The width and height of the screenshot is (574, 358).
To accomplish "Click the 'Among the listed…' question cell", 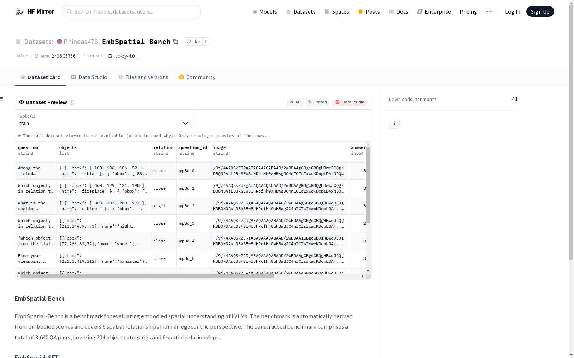I will (36, 171).
